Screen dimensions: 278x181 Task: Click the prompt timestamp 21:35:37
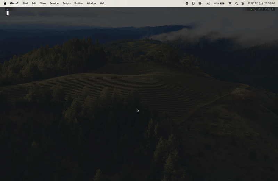tap(265, 9)
